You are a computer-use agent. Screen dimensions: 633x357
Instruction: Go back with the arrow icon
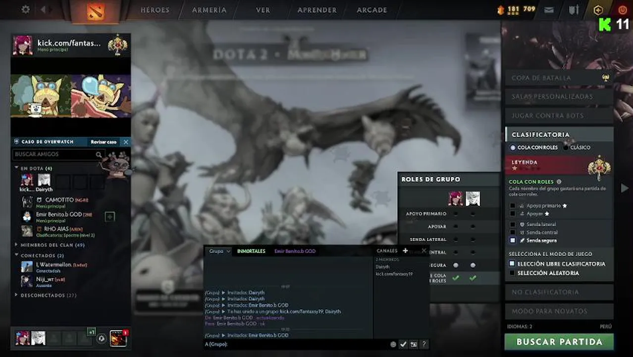click(44, 9)
